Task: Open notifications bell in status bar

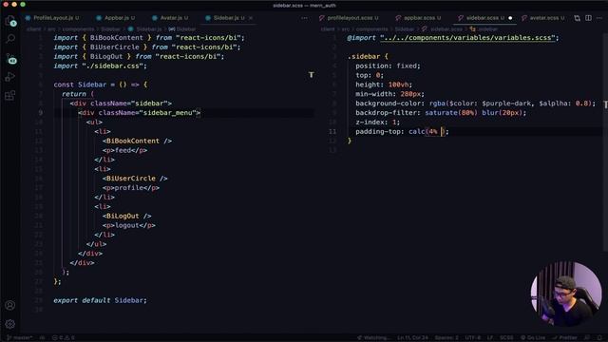Action: click(599, 338)
